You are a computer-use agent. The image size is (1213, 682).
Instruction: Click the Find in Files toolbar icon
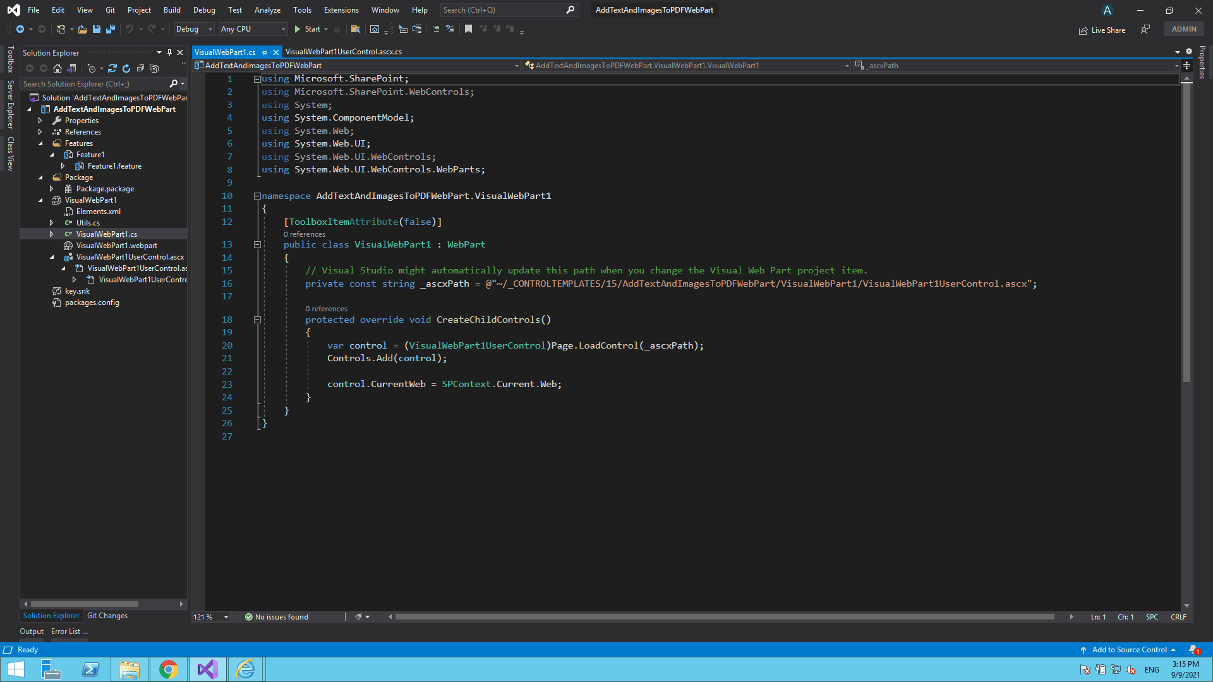coord(355,29)
